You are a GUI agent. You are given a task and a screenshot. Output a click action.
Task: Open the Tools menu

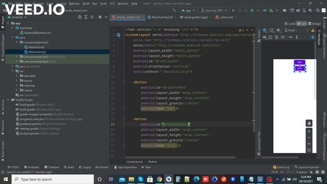click(103, 4)
